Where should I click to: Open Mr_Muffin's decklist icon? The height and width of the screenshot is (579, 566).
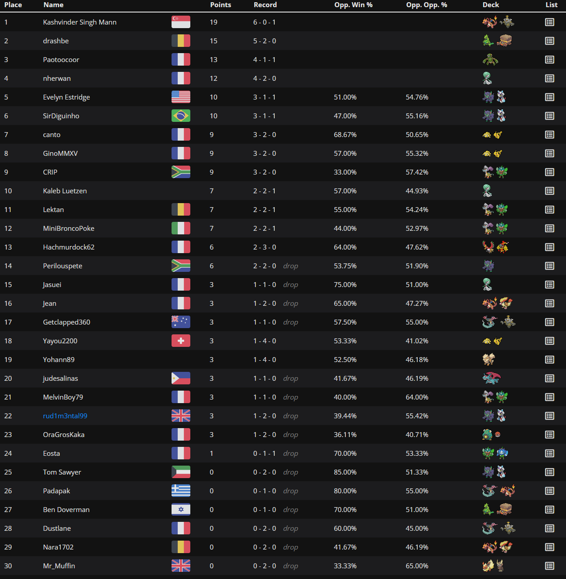click(x=549, y=566)
